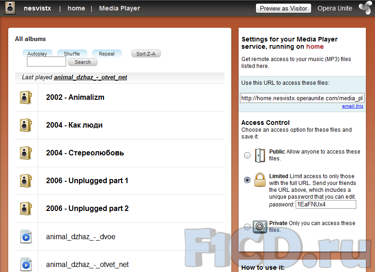375x272 pixels.
Task: Open last played animal_dzhaz_-_otvet_net link
Action: pos(90,77)
